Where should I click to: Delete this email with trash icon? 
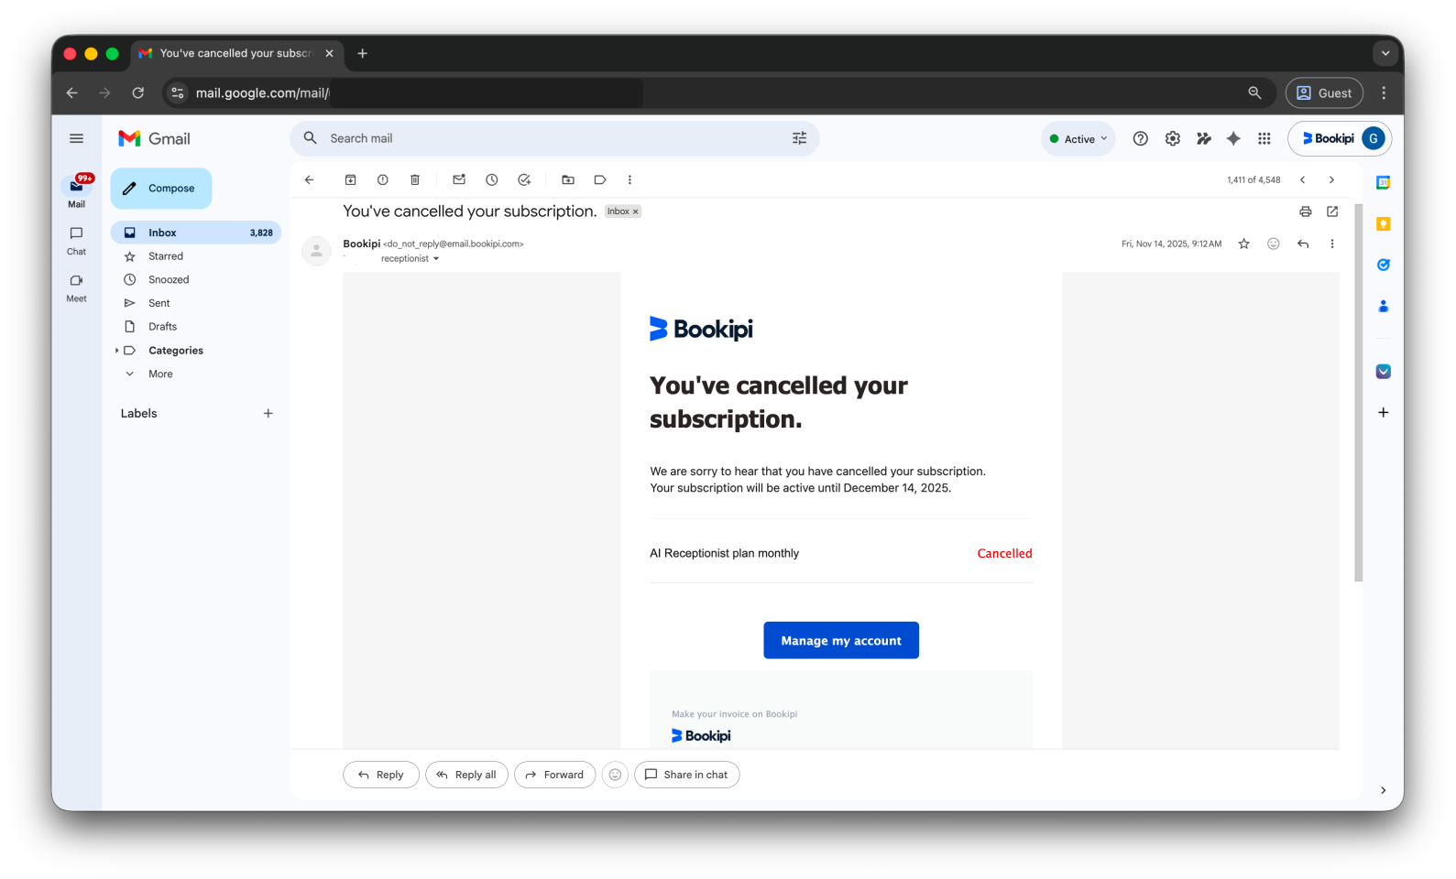coord(415,179)
